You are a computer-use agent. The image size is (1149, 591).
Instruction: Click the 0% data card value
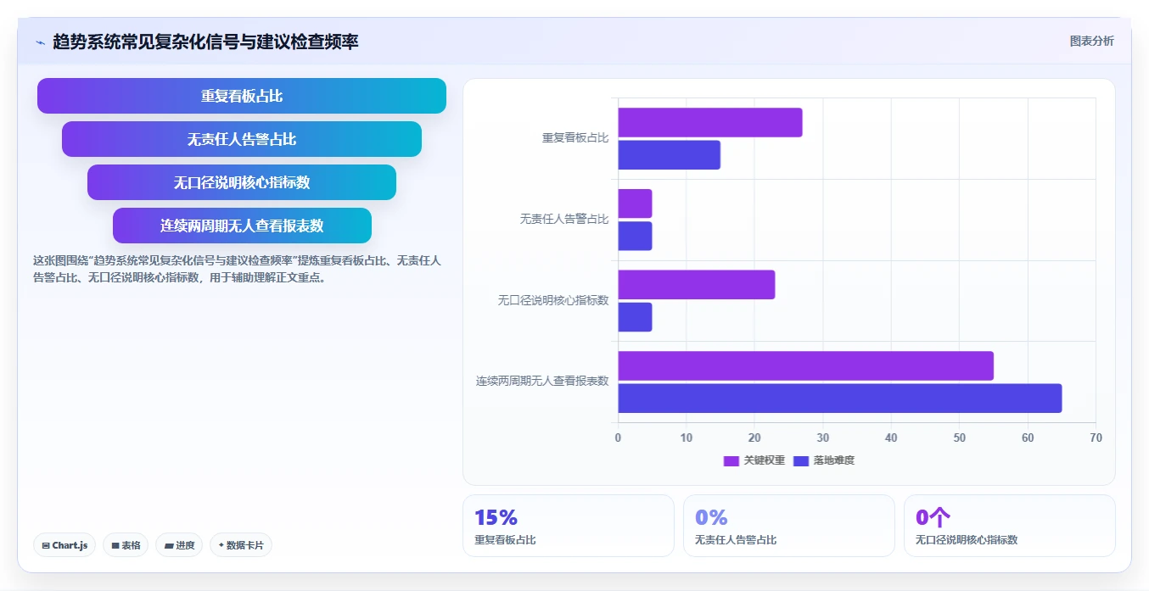pos(711,517)
